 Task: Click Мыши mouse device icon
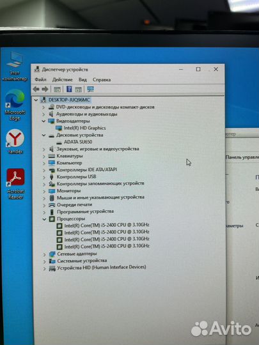52,198
